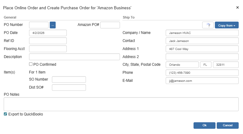Click the PO Number lookup ellipsis button
The width and height of the screenshot is (243, 134).
(53, 25)
